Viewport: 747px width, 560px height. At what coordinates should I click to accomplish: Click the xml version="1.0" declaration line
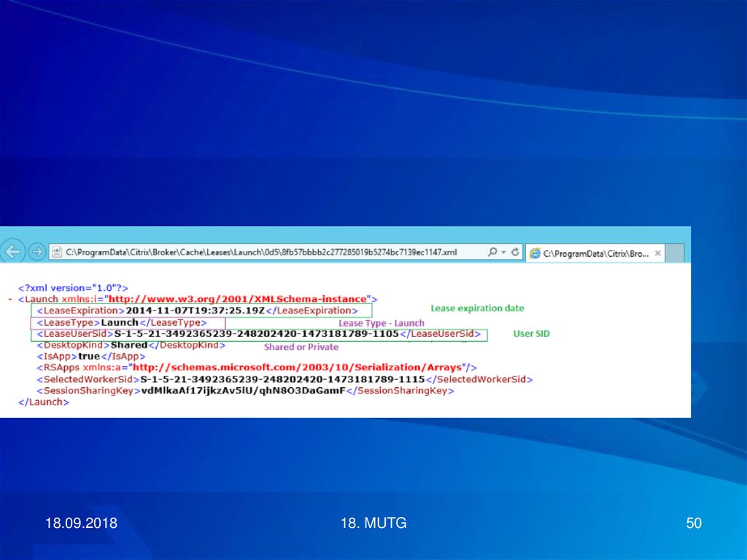coord(73,287)
